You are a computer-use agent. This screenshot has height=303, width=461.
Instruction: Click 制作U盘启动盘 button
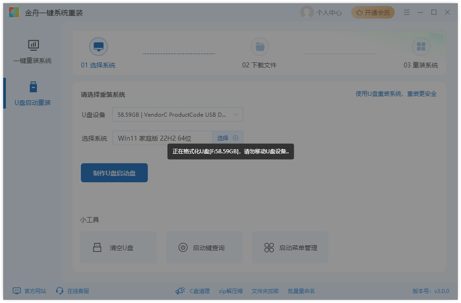point(114,173)
